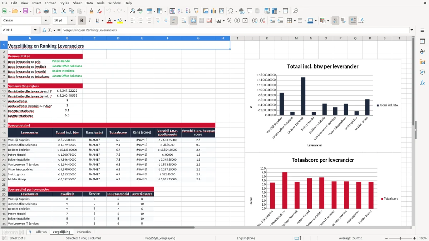Click the English (USA) language status
Screen dimensions: 429x241
click(246, 238)
